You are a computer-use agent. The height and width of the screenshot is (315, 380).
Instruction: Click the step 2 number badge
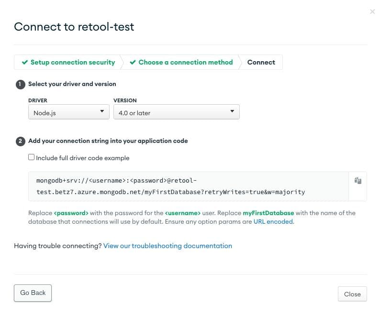[x=21, y=141]
